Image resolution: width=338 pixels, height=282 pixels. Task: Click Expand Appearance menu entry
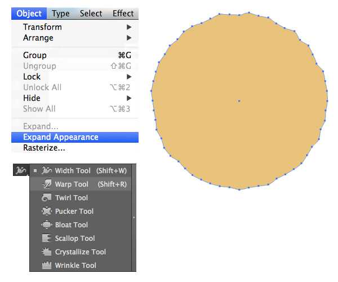click(x=61, y=137)
